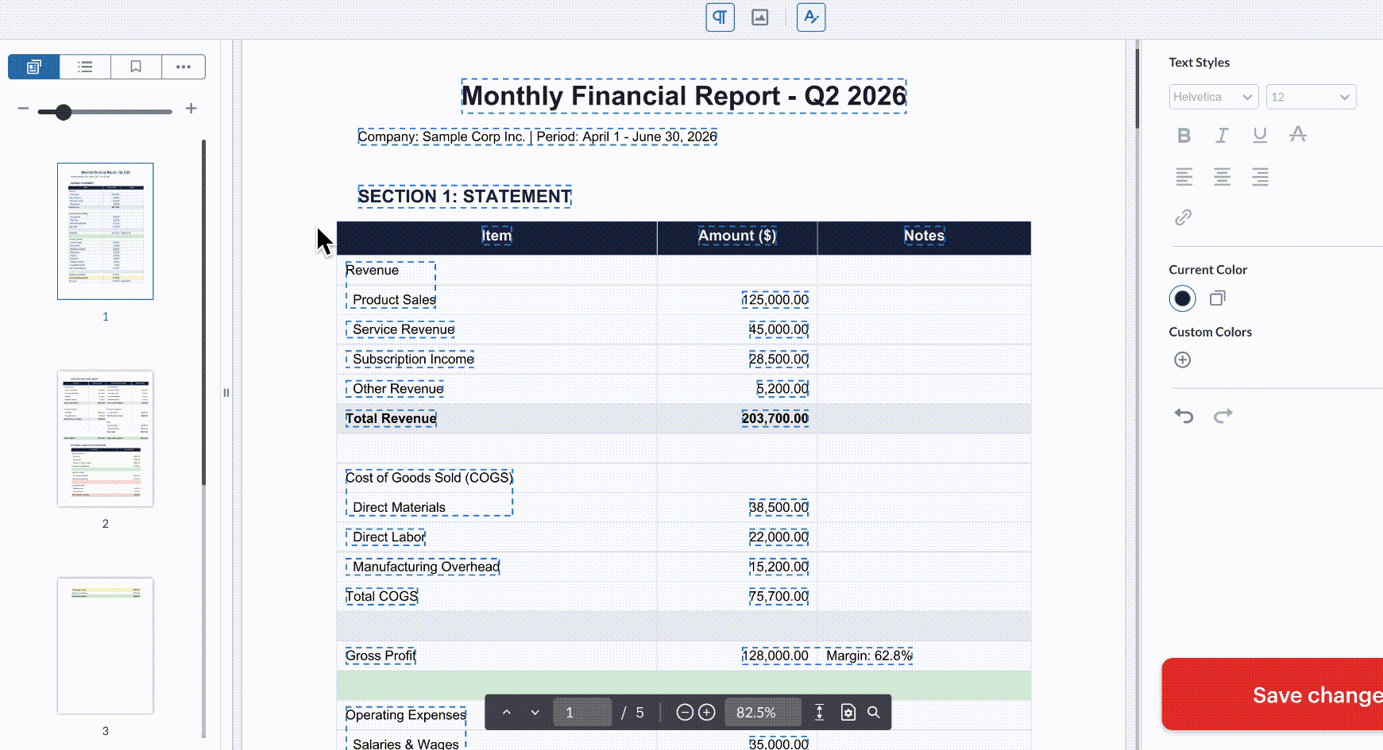
Task: Toggle Underline text style
Action: tap(1260, 136)
